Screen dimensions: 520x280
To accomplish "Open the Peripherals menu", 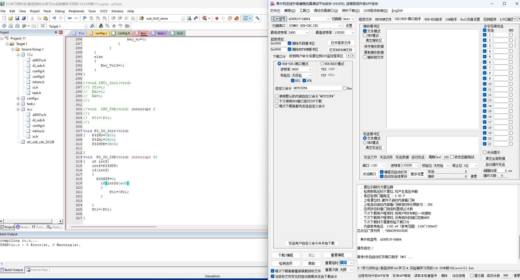I will click(x=76, y=11).
